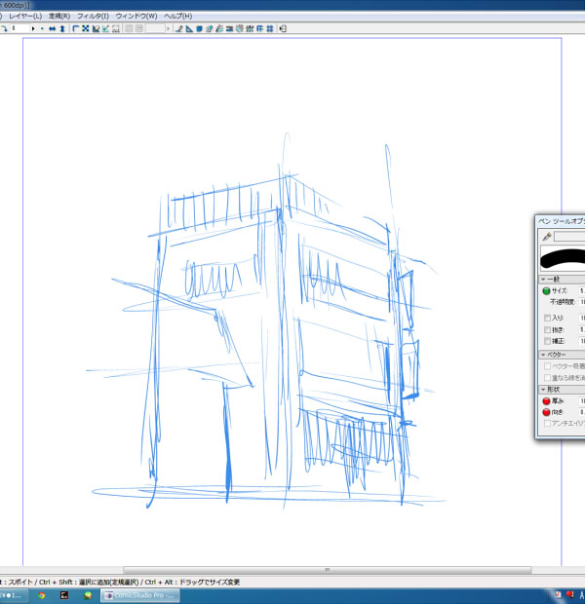585x604 pixels.
Task: Click the radial focus lines snap icon
Action: (250, 28)
